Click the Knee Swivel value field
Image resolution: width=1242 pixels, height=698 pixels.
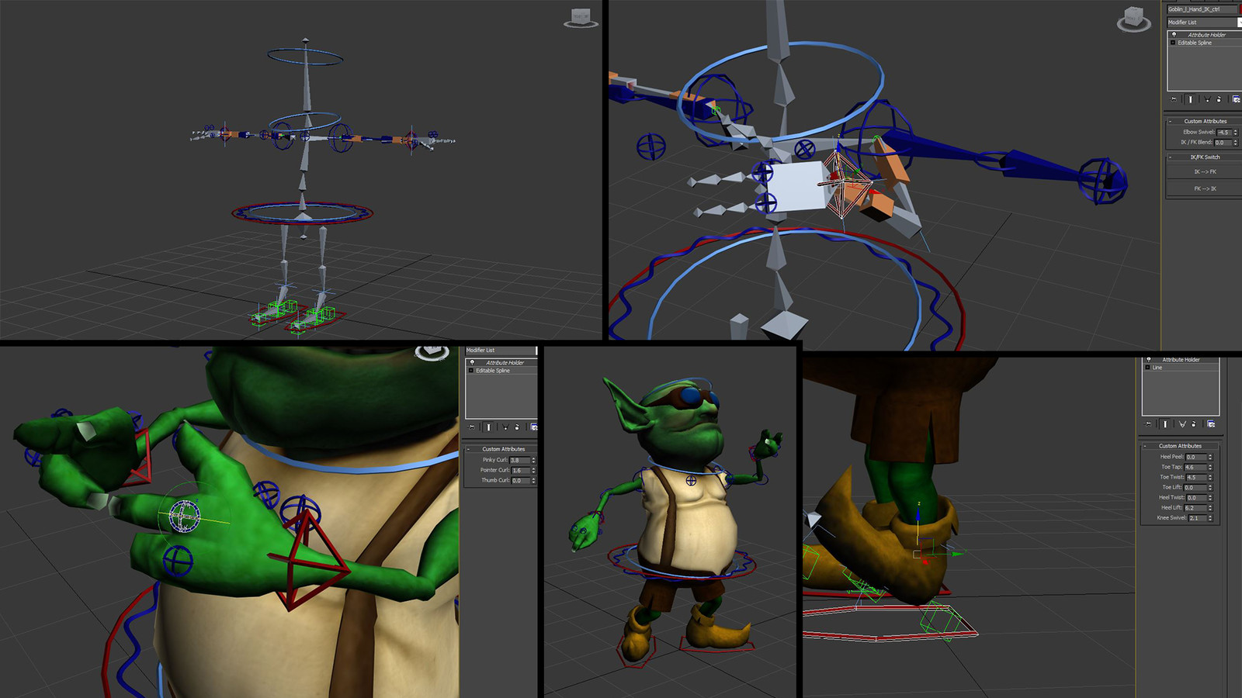pos(1198,518)
